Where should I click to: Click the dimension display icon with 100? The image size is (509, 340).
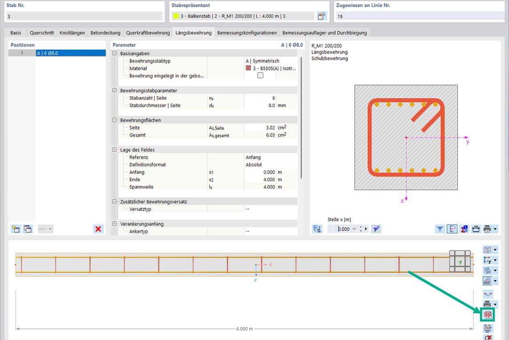tap(476, 229)
